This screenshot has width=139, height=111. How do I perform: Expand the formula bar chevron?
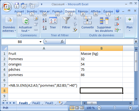136,42
